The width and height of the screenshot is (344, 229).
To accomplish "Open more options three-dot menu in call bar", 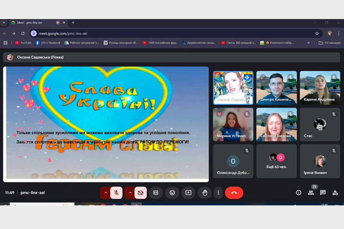I will [x=218, y=193].
